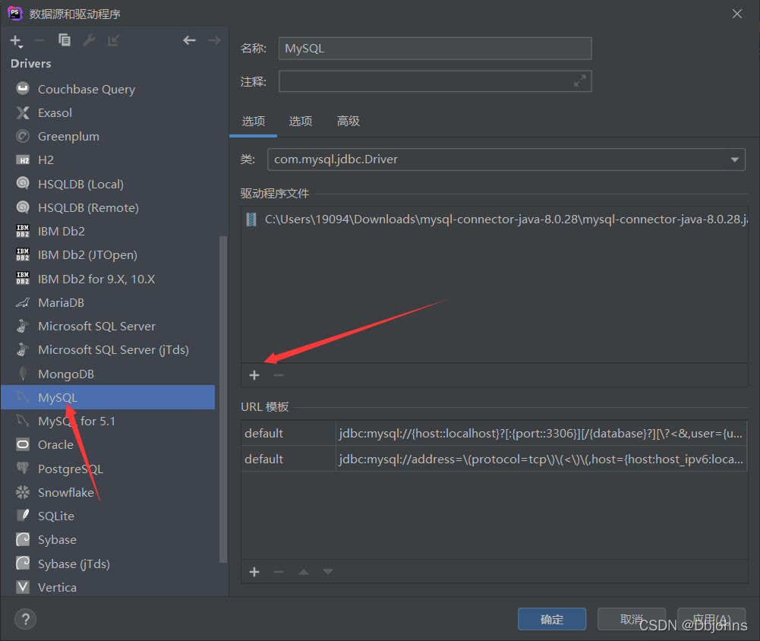Viewport: 760px width, 641px height.
Task: Click the Exasol X icon
Action: [x=23, y=112]
